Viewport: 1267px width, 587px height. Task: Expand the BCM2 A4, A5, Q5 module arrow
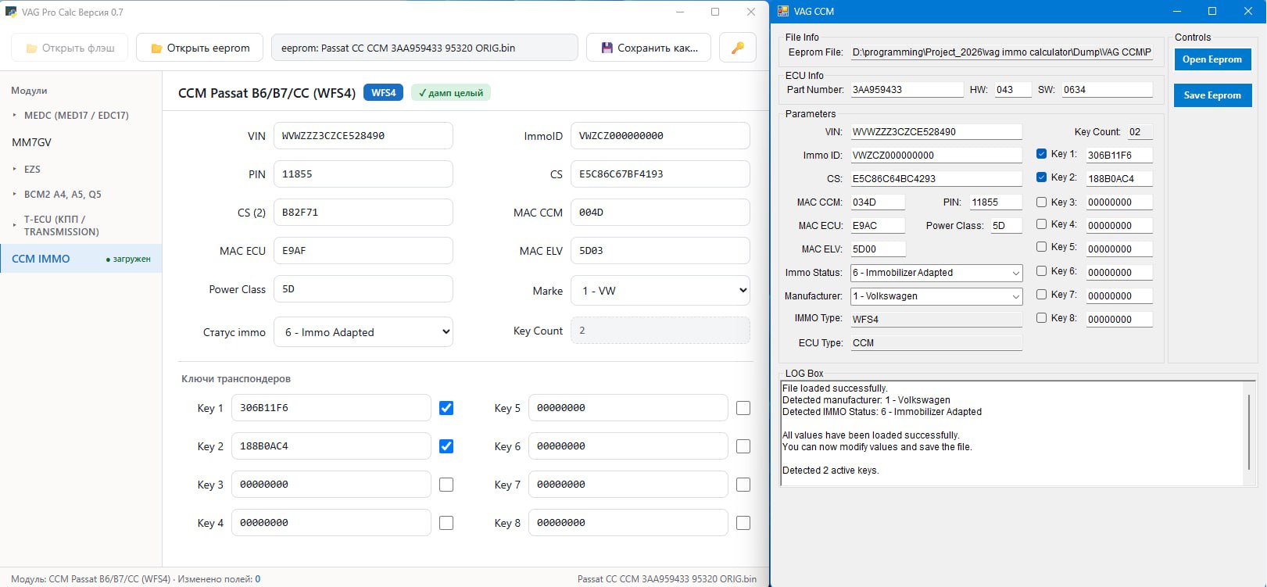click(x=14, y=194)
